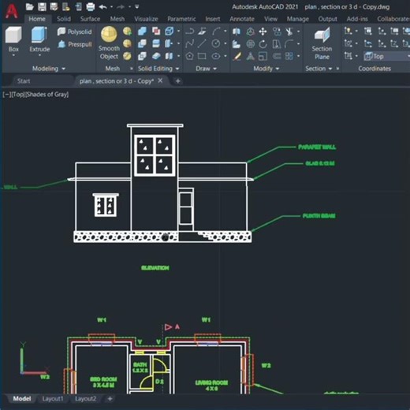
Task: Select the Move tool
Action: (263, 32)
